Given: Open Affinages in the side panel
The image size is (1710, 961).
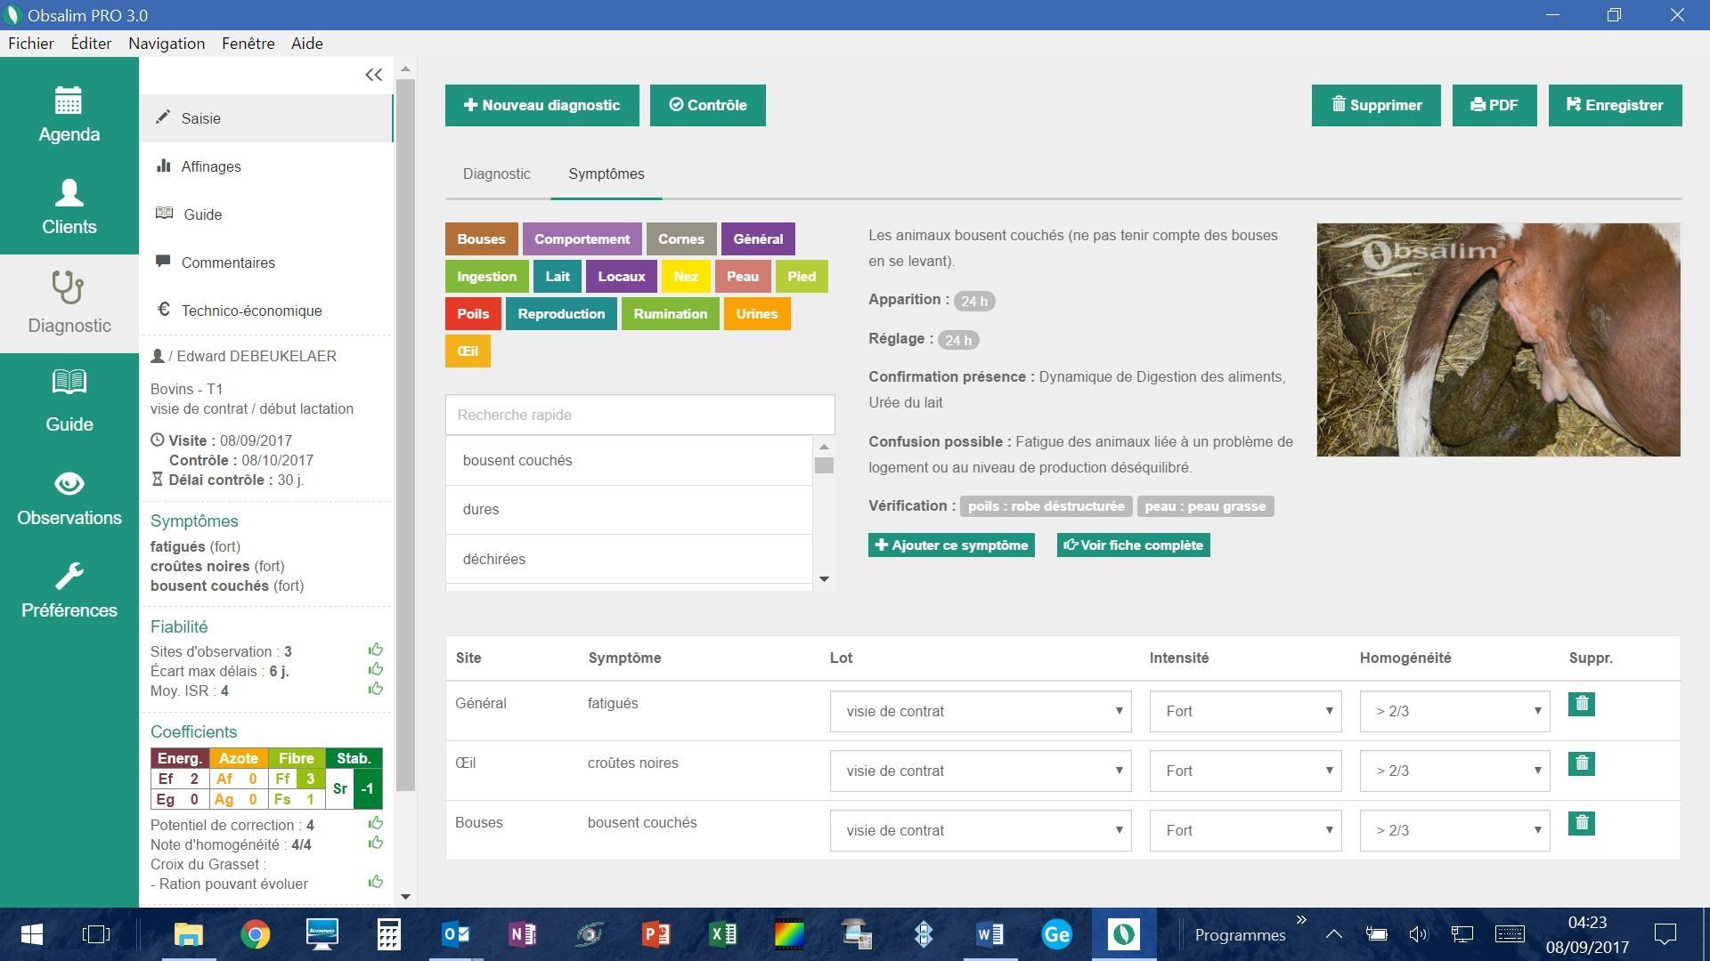Looking at the screenshot, I should (265, 166).
